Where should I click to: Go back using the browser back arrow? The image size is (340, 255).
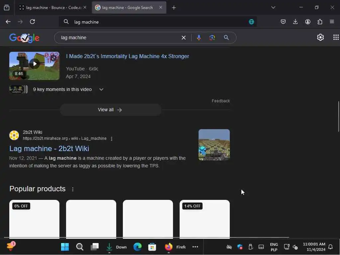(x=8, y=22)
